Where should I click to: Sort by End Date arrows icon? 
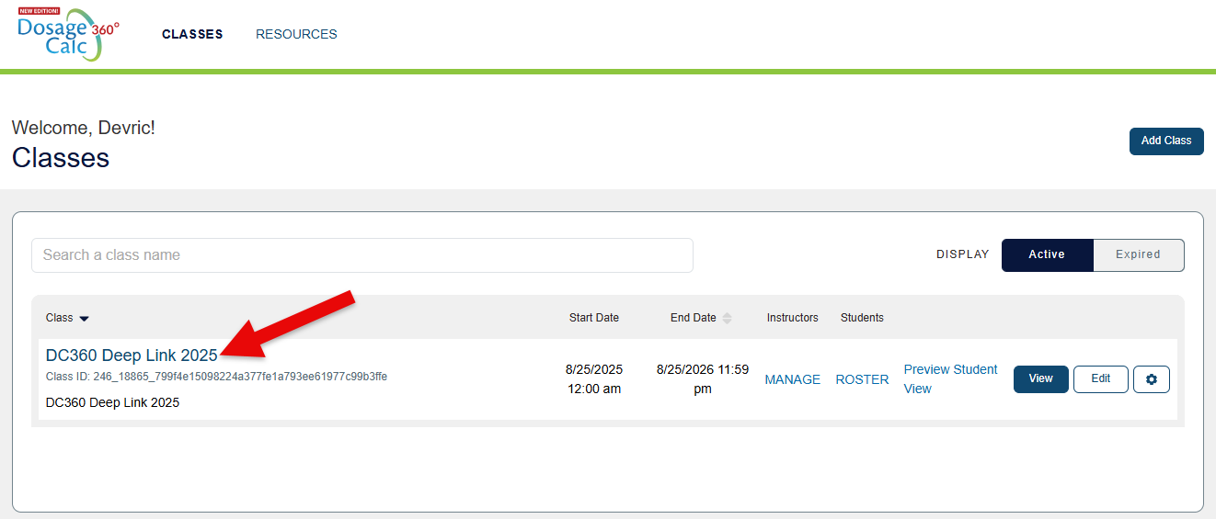727,318
